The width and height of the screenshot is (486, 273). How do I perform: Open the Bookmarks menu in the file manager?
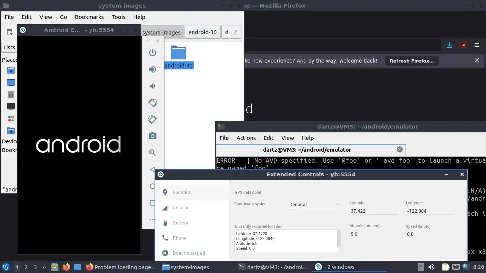point(89,17)
